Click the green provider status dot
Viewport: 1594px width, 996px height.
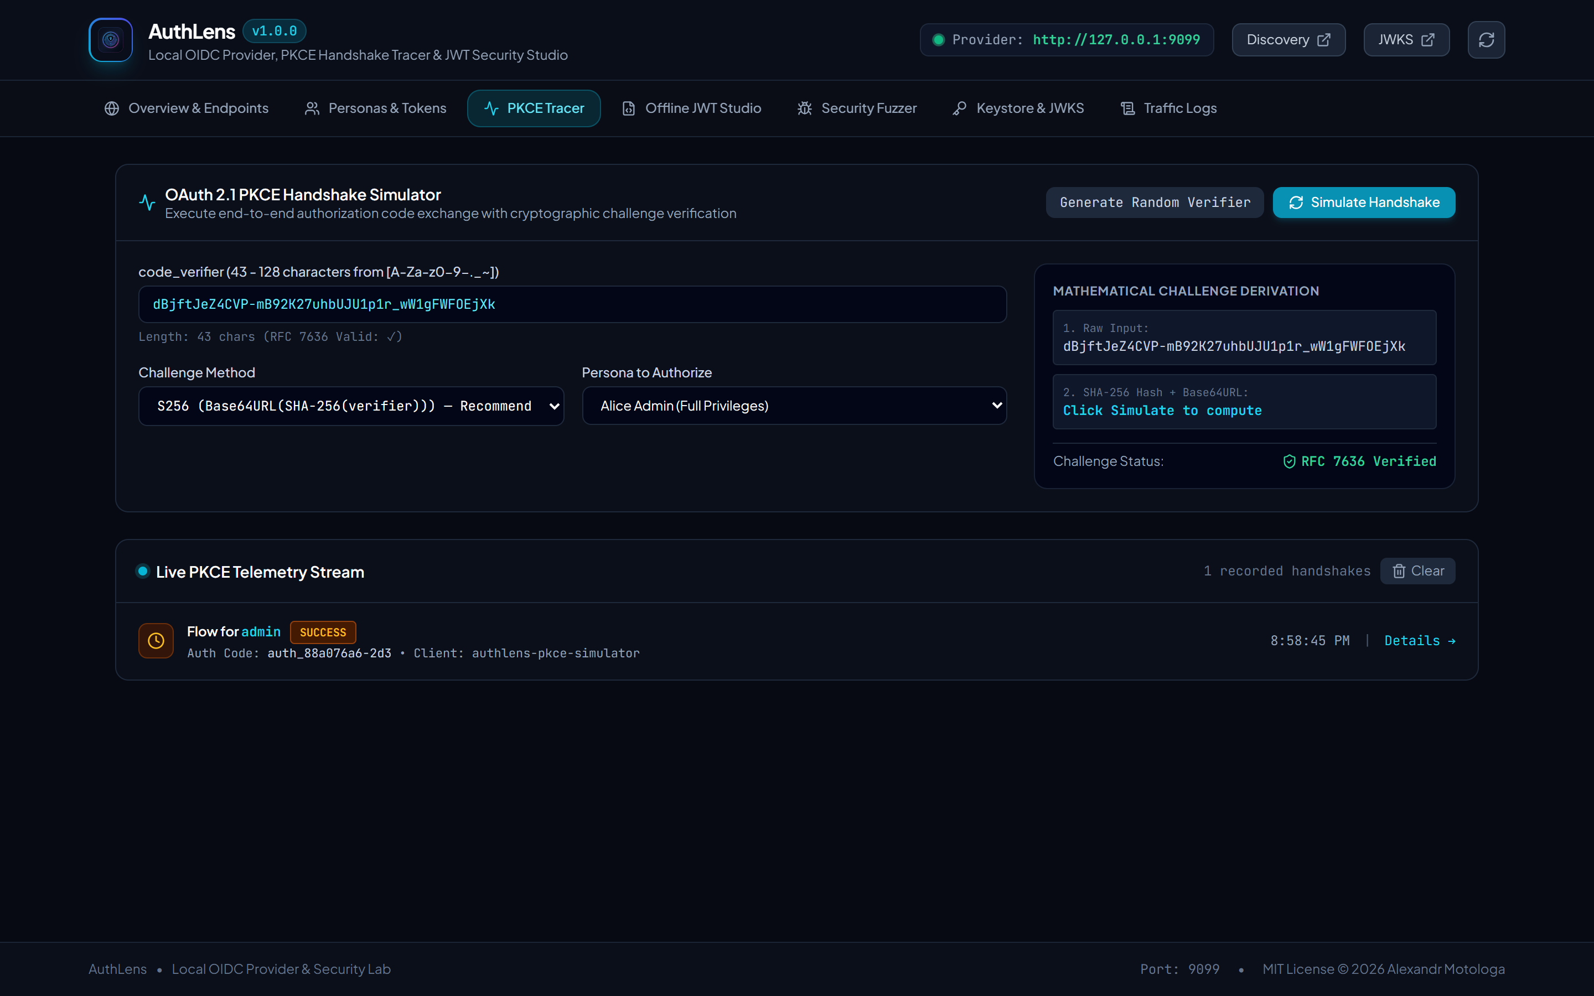(939, 40)
